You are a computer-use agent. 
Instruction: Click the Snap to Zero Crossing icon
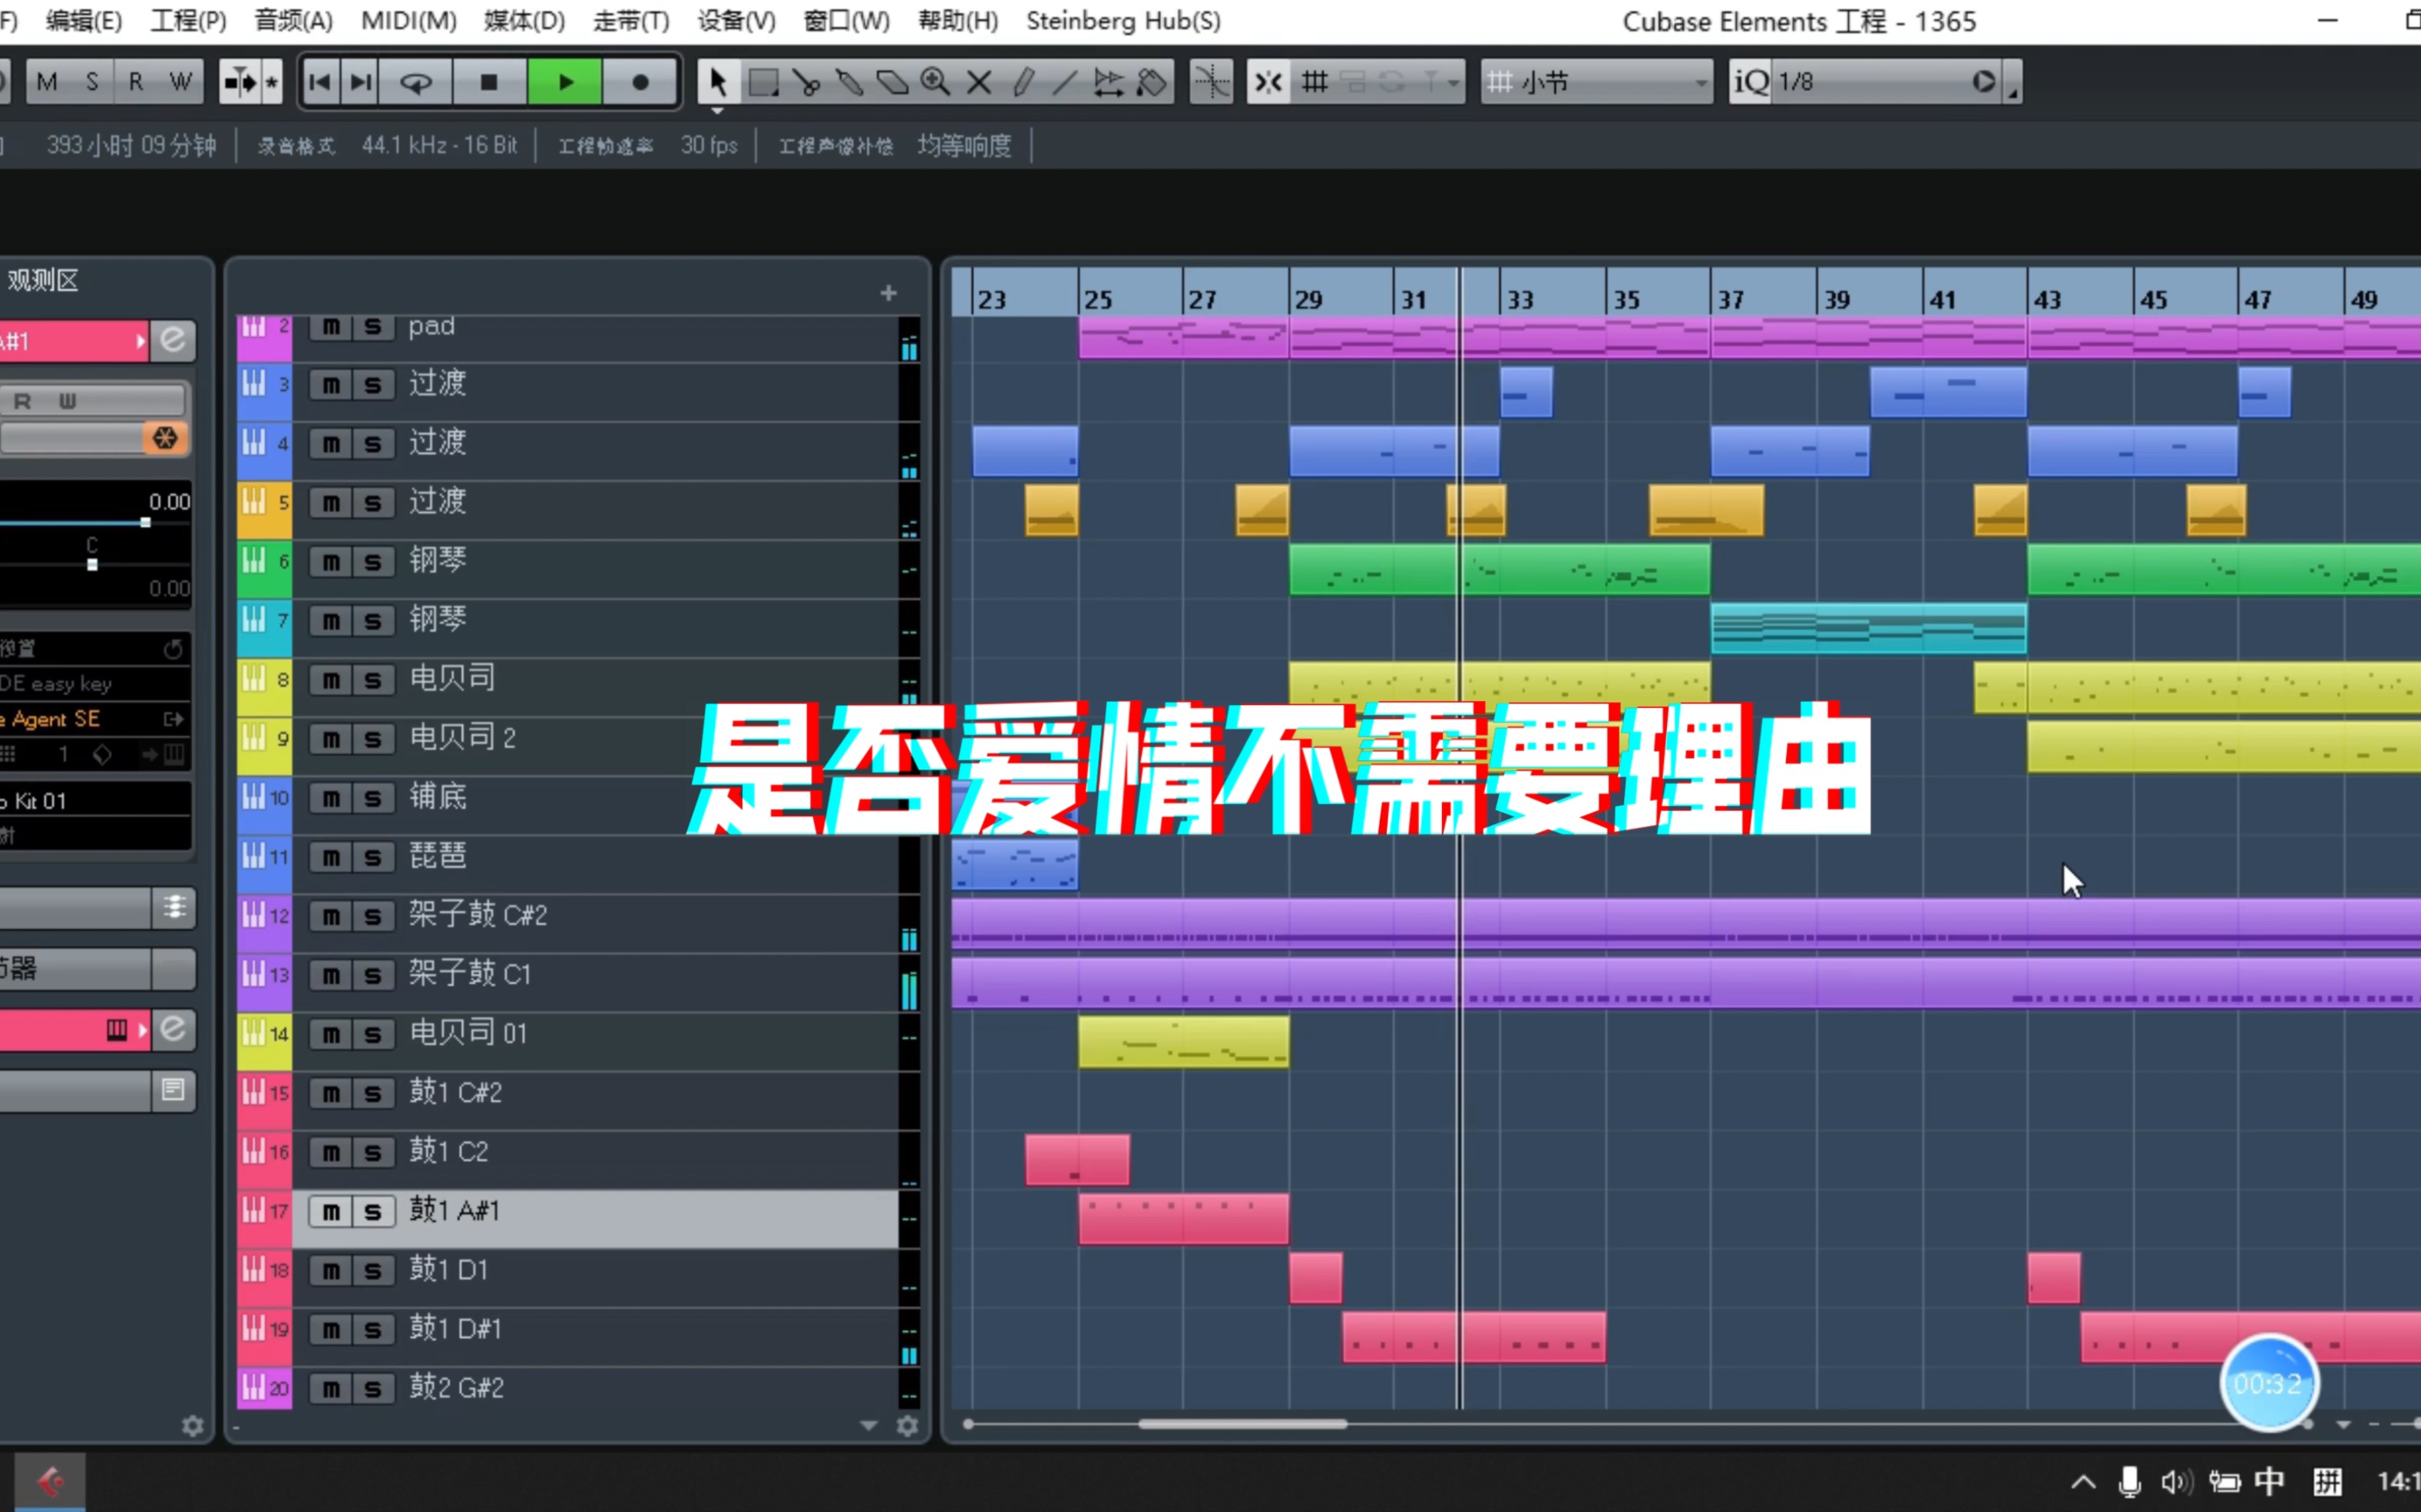[1211, 82]
